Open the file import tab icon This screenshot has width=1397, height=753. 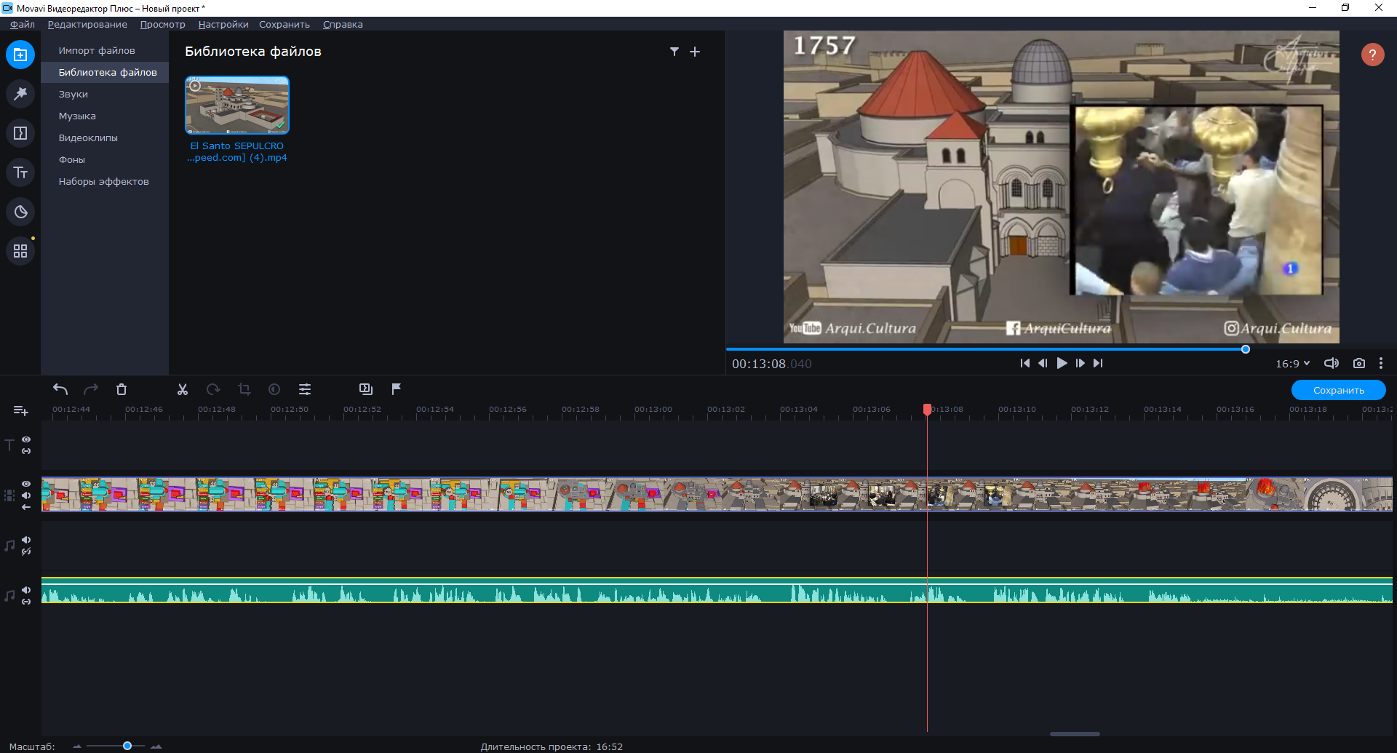pos(20,55)
